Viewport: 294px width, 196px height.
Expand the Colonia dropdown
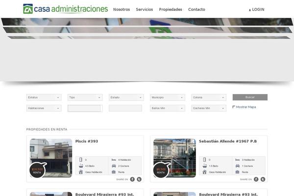click(x=209, y=98)
